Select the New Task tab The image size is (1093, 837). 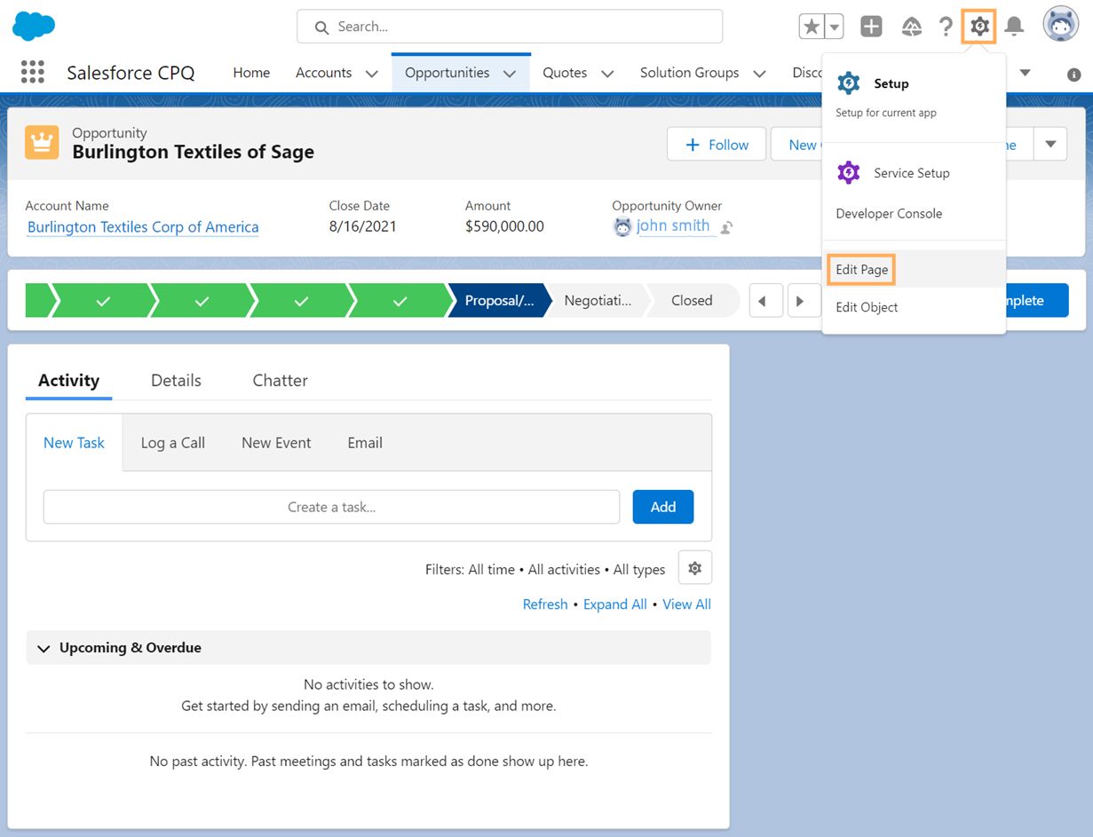(74, 443)
